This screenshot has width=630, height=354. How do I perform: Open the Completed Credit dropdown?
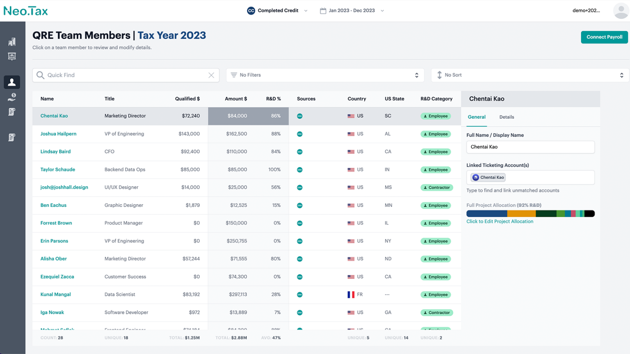tap(278, 11)
